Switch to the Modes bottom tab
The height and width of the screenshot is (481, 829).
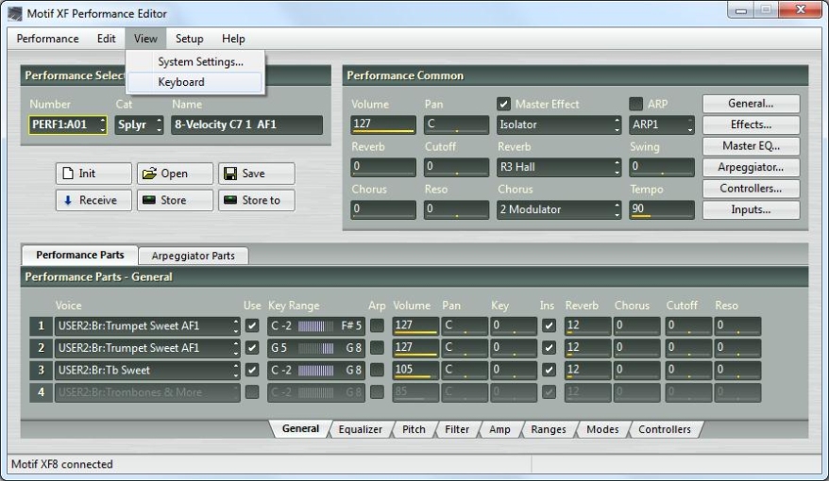(602, 429)
